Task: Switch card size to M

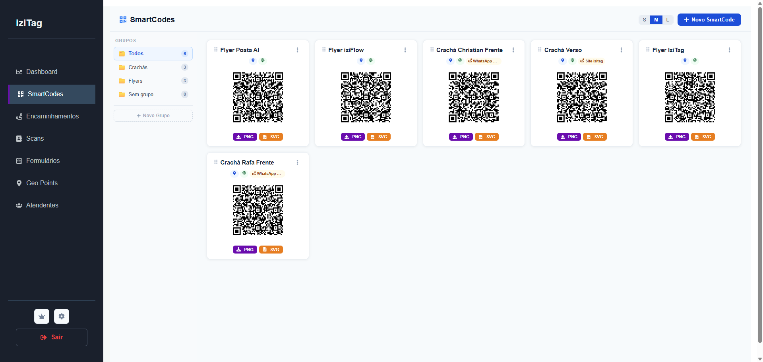Action: tap(656, 20)
